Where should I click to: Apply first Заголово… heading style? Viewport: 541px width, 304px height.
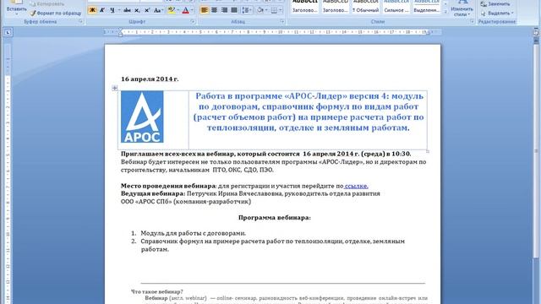pyautogui.click(x=304, y=7)
